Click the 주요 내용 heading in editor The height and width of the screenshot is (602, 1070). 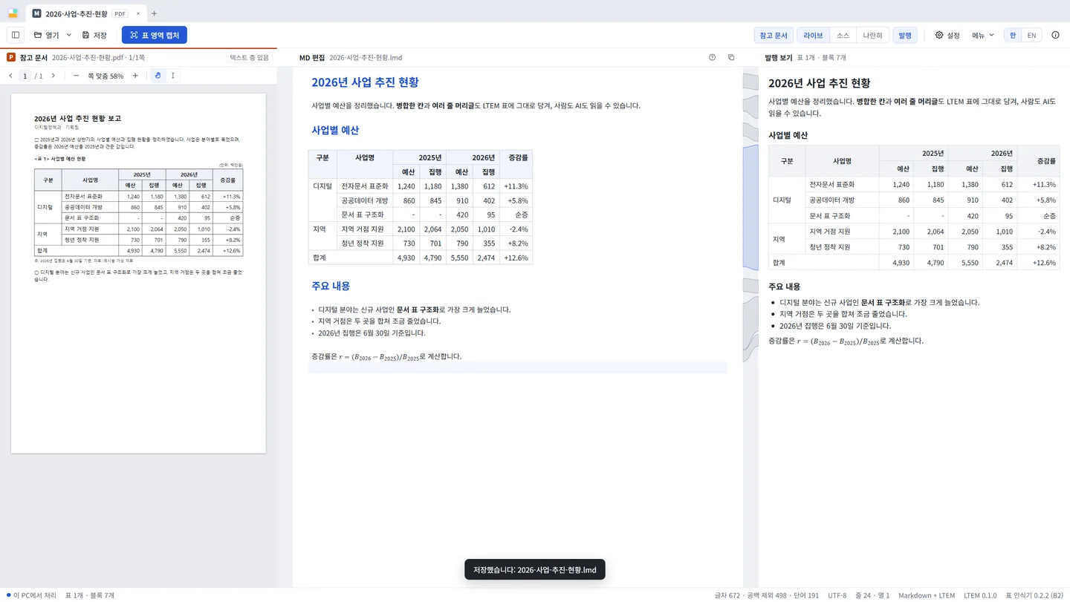331,286
